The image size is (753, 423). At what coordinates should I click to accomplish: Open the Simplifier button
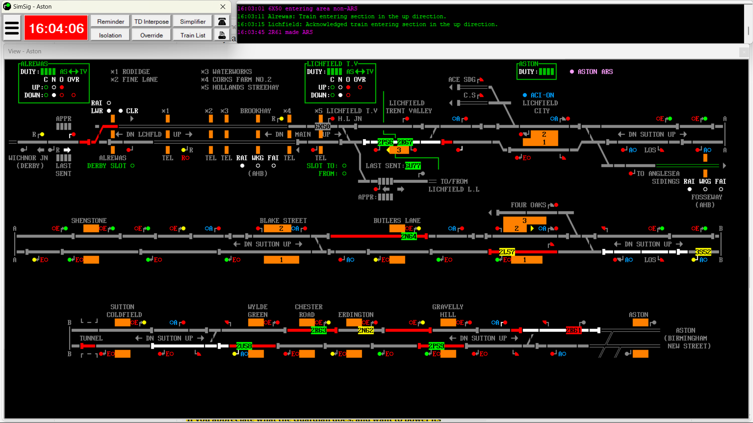pyautogui.click(x=193, y=21)
